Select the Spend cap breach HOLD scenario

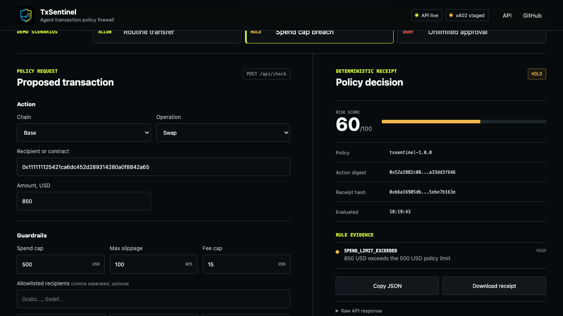click(319, 35)
